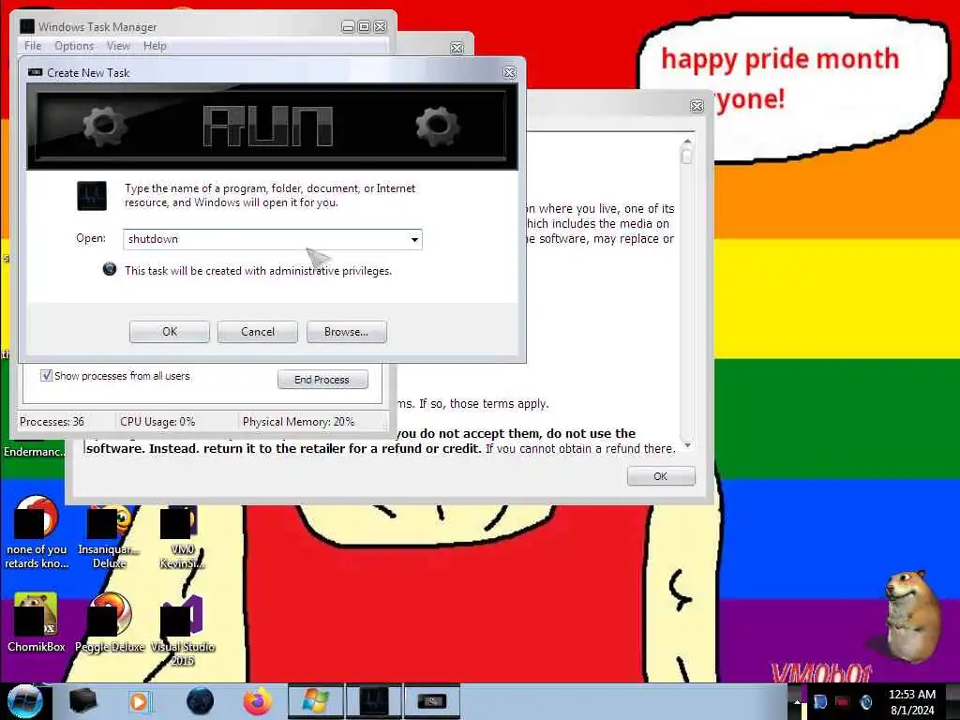Switch to the Windows flag taskbar window
Screen dimensions: 960x720
(x=315, y=701)
